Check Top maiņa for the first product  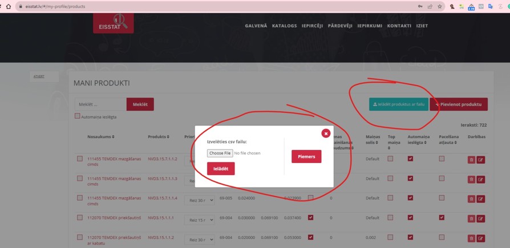pyautogui.click(x=390, y=159)
